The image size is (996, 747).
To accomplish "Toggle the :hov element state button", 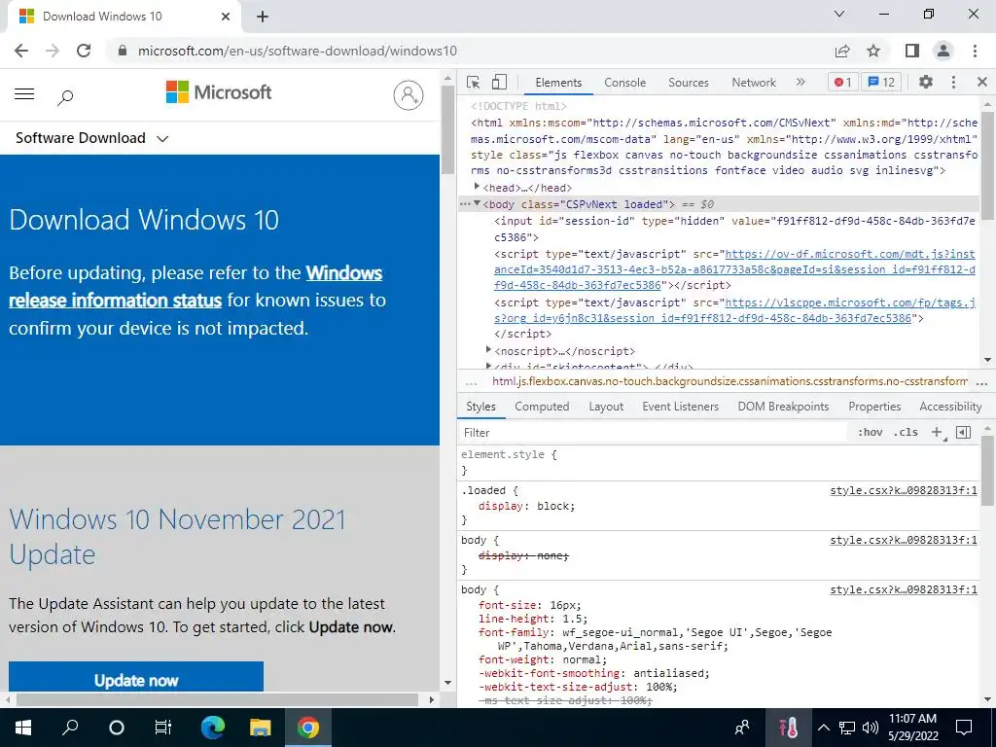I will (x=870, y=432).
